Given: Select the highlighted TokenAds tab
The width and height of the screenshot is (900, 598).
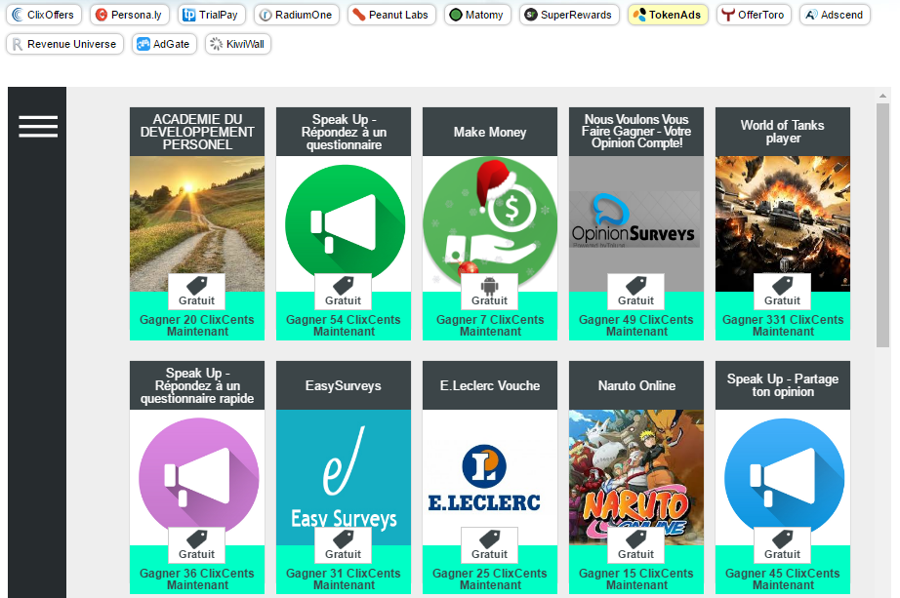Looking at the screenshot, I should [x=668, y=15].
